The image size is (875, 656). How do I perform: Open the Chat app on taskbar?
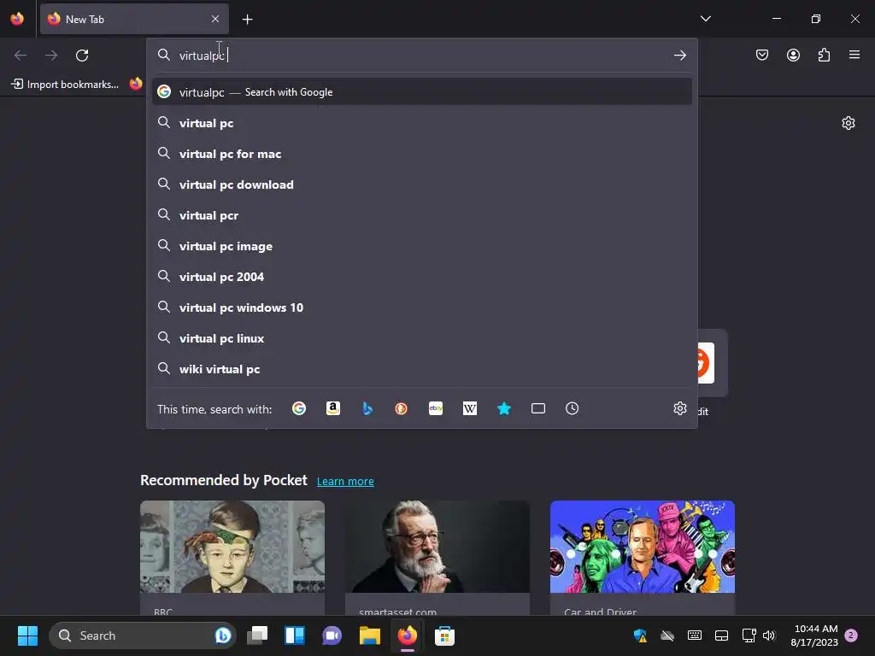pos(332,635)
